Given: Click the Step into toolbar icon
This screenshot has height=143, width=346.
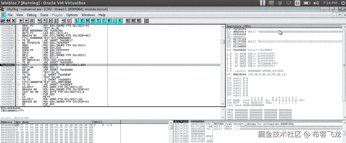Looking at the screenshot, I should pos(39,20).
